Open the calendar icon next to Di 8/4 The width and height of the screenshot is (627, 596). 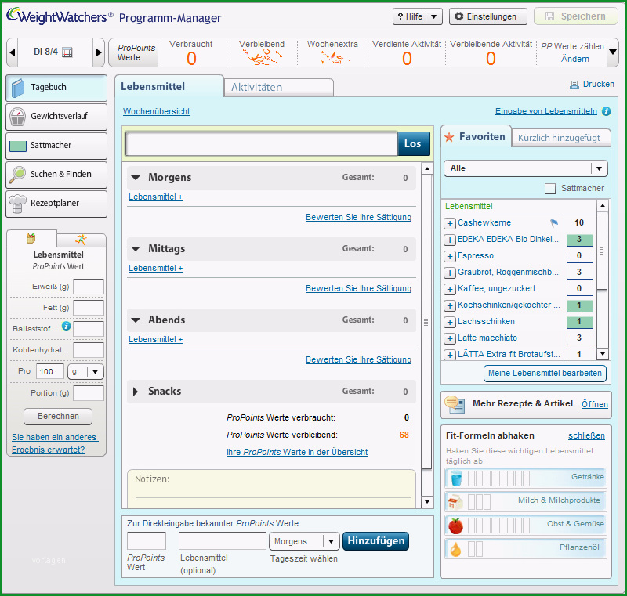click(x=67, y=52)
